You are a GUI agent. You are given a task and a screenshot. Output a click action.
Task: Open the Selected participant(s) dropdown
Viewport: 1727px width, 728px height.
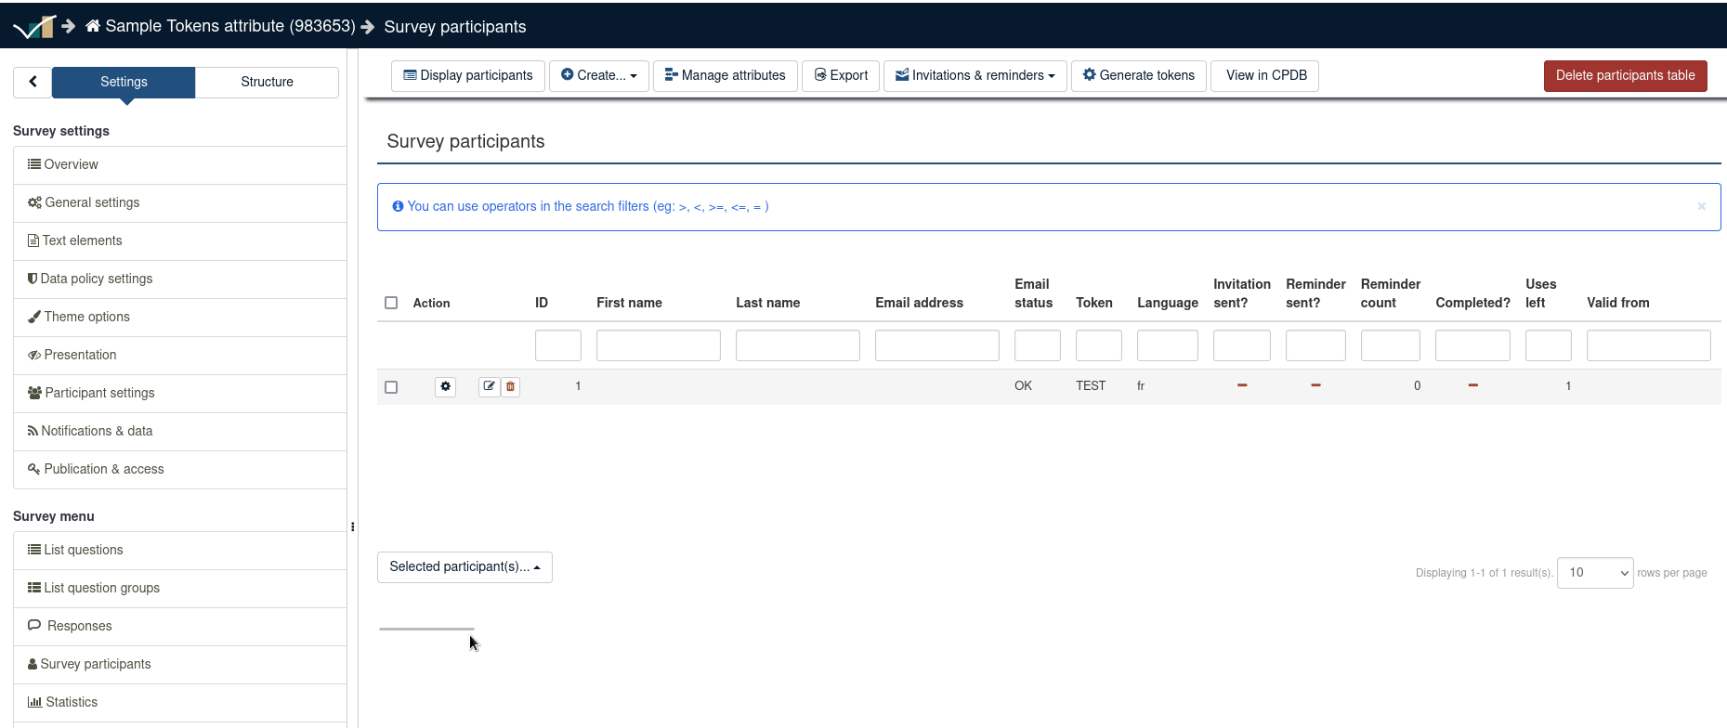click(464, 567)
